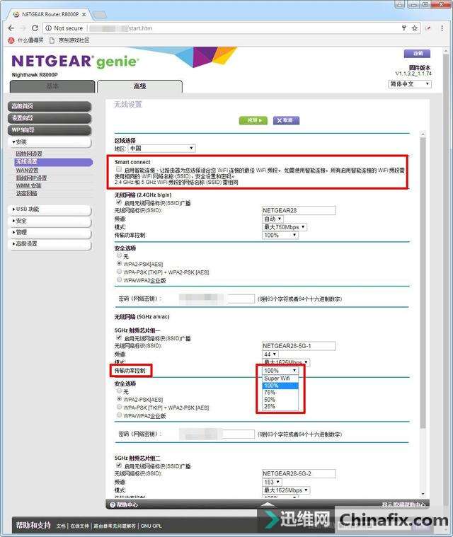Pick the highlighted 100% power option
Screen dimensions: 453x537
(280, 386)
